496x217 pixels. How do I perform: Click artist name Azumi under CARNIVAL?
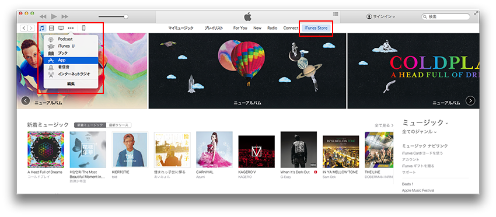click(x=201, y=177)
